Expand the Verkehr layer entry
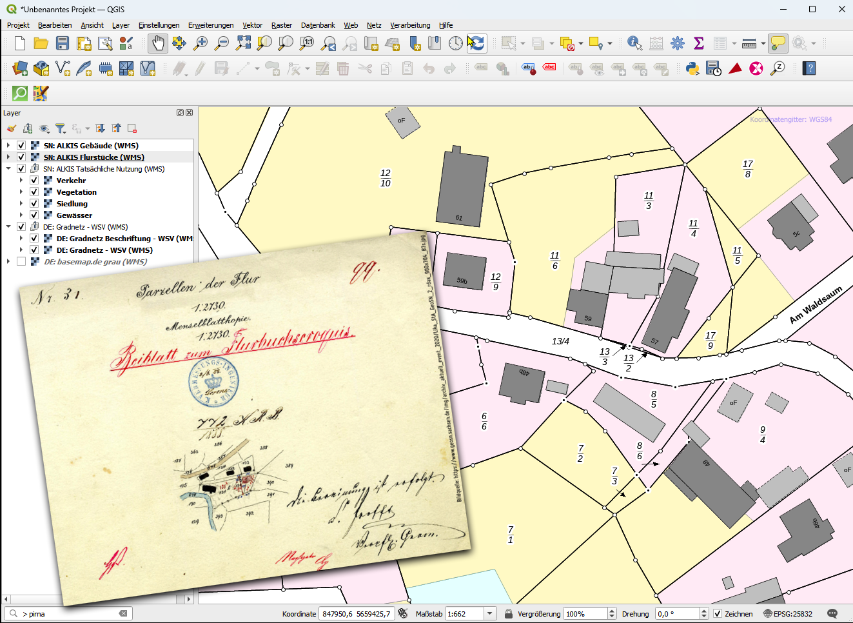Image resolution: width=853 pixels, height=623 pixels. 21,181
